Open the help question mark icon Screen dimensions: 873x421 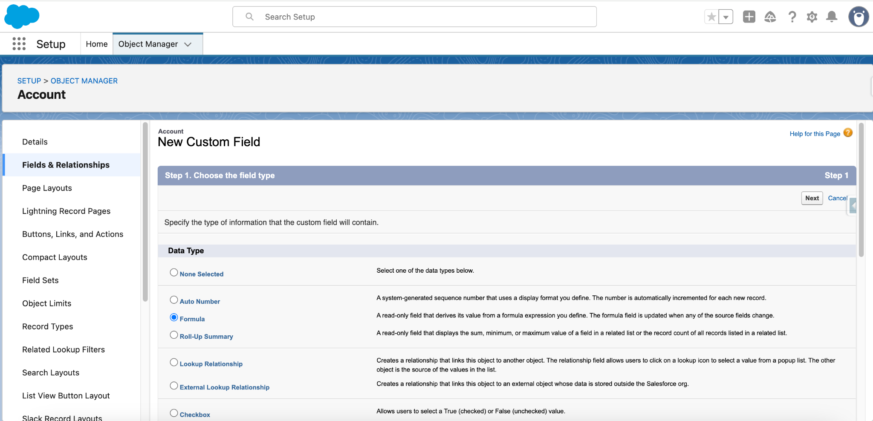[x=792, y=17]
